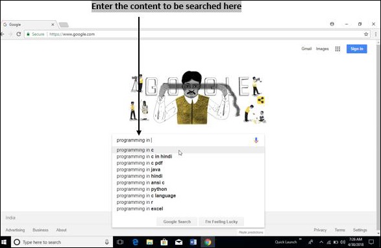Click the network icon in system tray
This screenshot has width=381, height=248.
(x=328, y=242)
